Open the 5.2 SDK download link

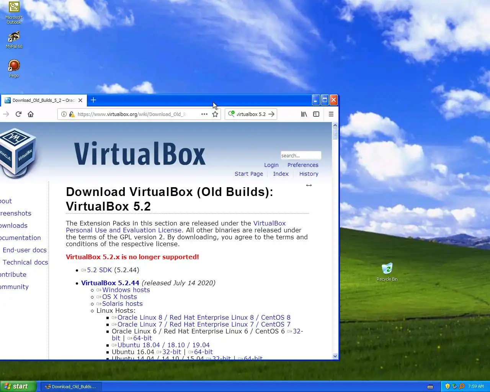(x=99, y=270)
